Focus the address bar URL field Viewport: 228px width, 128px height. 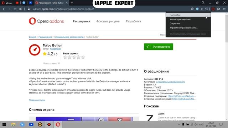(63, 9)
